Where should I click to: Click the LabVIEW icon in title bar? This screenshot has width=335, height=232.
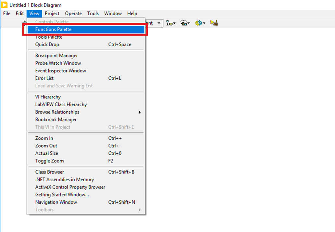(x=5, y=5)
